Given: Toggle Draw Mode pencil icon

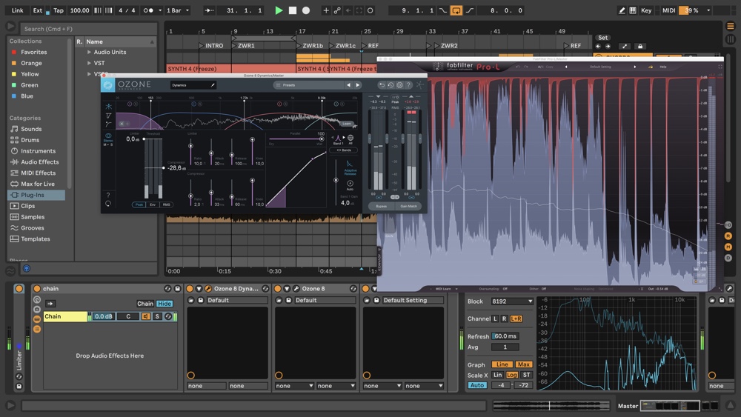Looking at the screenshot, I should [622, 10].
